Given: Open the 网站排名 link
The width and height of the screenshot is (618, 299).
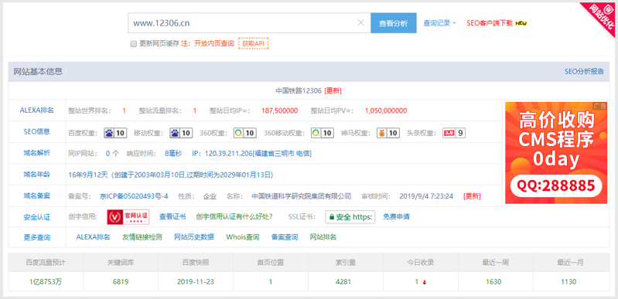Looking at the screenshot, I should coord(323,236).
